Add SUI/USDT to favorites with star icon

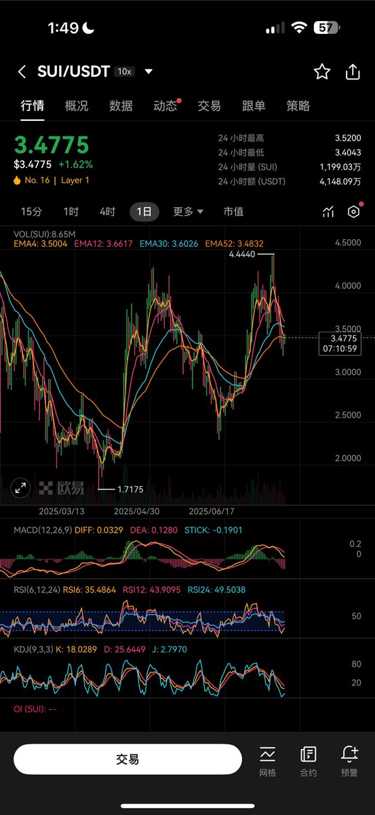[x=322, y=72]
